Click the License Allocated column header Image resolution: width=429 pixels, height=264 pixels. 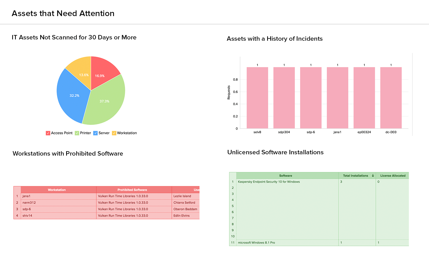pyautogui.click(x=393, y=176)
